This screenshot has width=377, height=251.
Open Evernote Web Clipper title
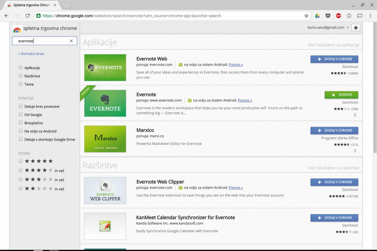click(160, 182)
